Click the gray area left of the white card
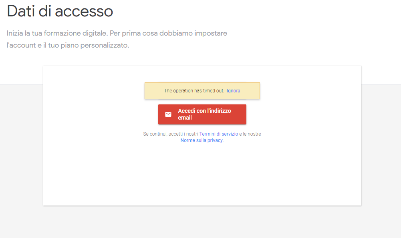Screen dimensions: 401x238 point(21,152)
